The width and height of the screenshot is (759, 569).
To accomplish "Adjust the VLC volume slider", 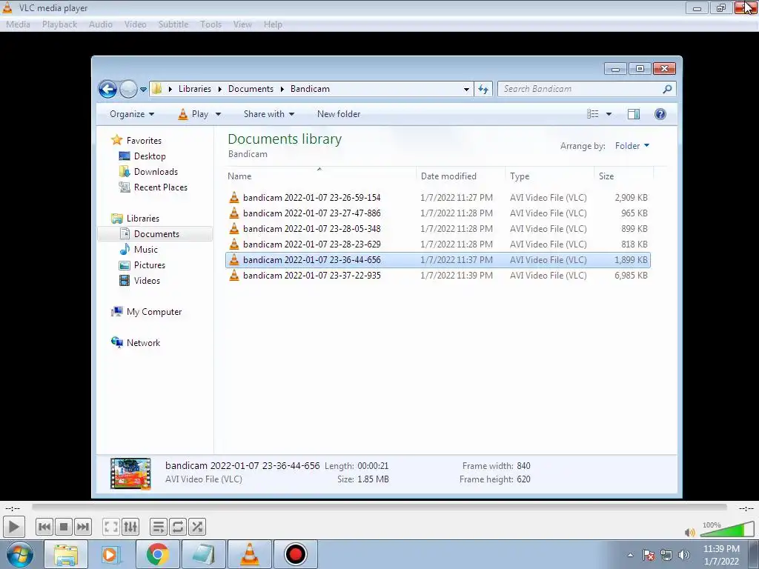I will 727,530.
